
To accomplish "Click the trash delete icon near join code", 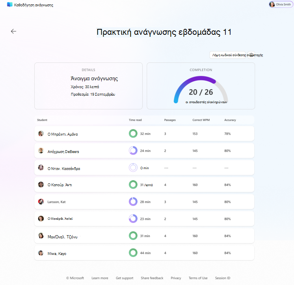I will (251, 55).
